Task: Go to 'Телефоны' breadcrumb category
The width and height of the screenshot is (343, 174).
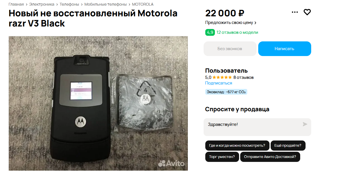Action: point(69,4)
